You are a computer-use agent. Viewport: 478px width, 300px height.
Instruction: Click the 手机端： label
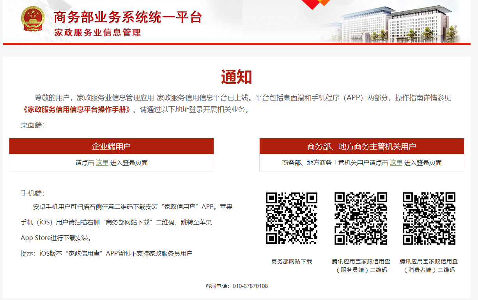pos(33,193)
